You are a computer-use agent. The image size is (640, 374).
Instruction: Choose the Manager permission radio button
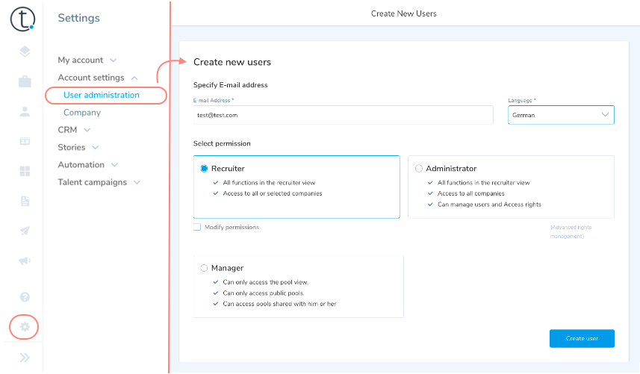point(204,268)
